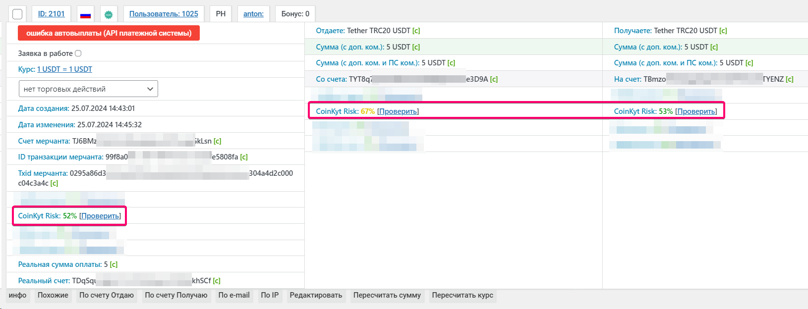Open the "Похожие" tab
This screenshot has width=808, height=309.
coord(53,295)
